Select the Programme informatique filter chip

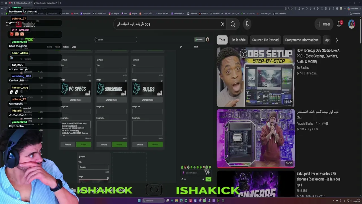(302, 40)
